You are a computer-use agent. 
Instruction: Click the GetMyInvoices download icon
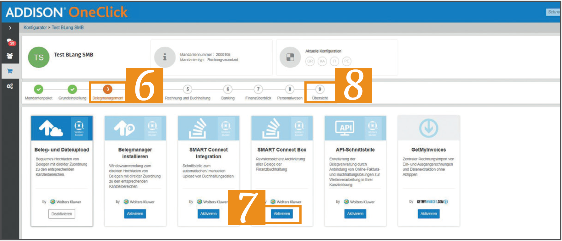429,128
